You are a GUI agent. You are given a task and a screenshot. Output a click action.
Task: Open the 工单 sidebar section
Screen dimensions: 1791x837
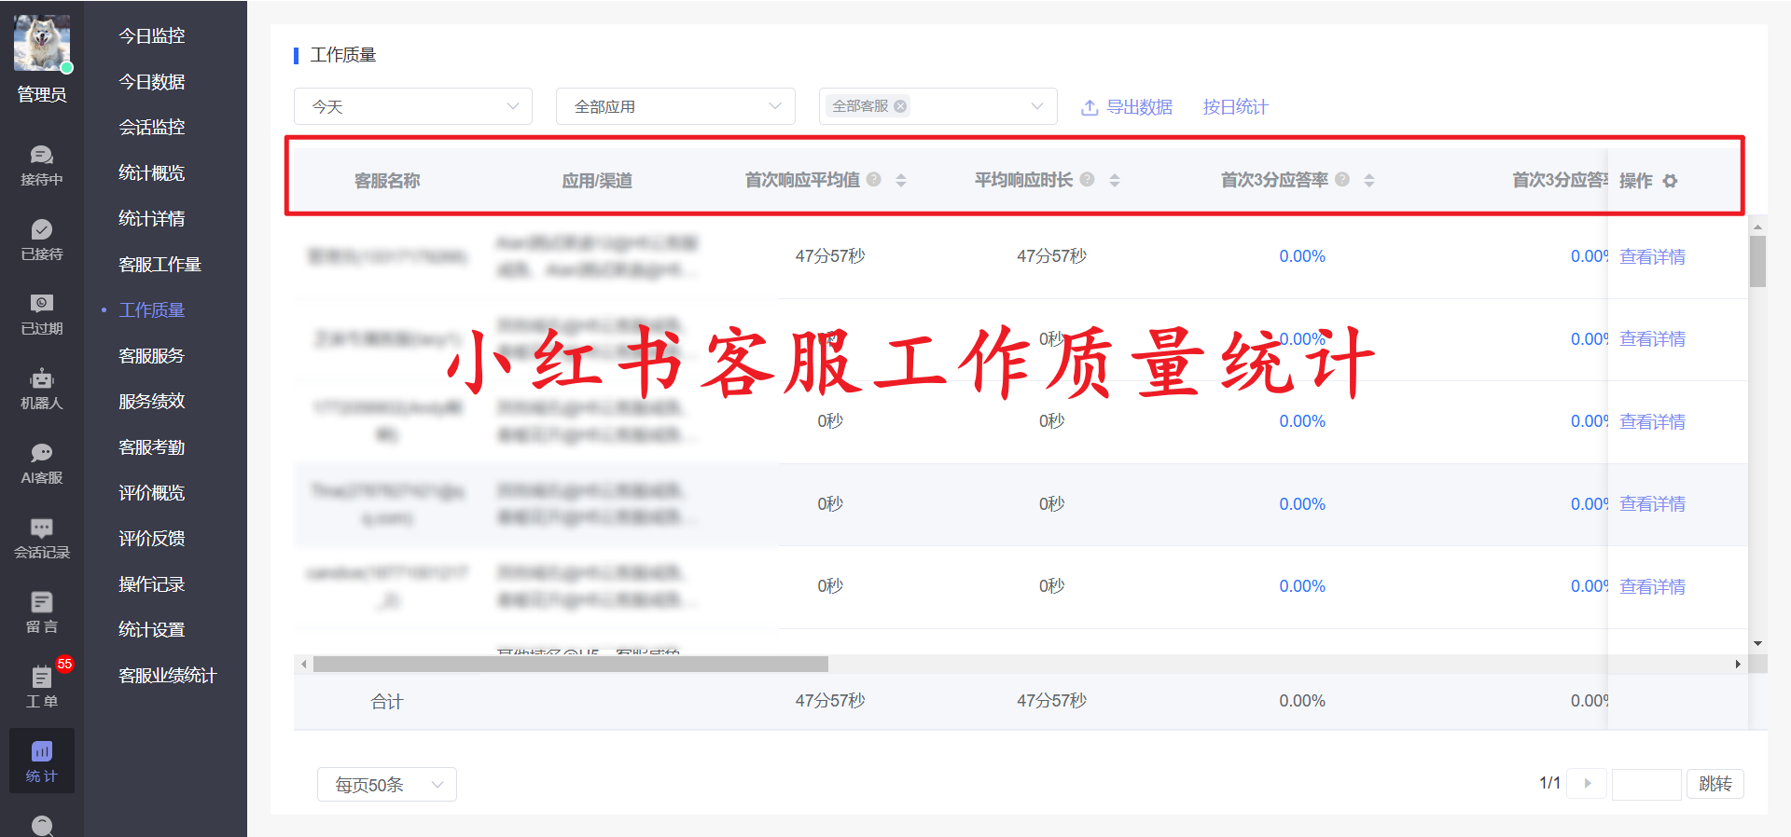[x=42, y=688]
